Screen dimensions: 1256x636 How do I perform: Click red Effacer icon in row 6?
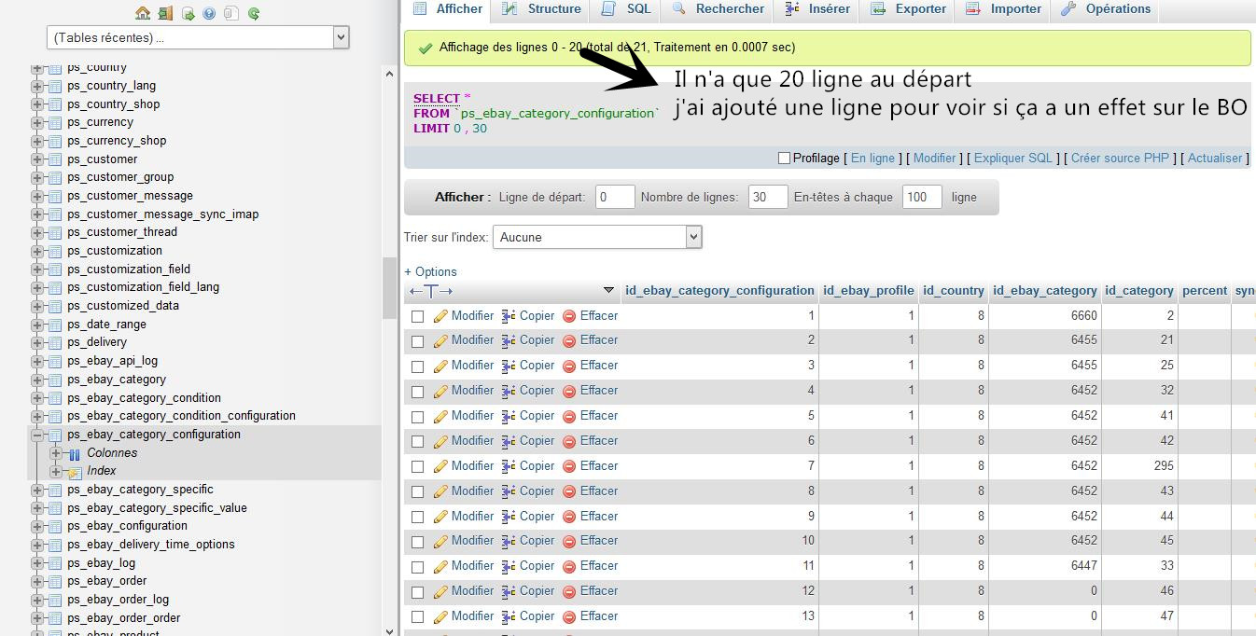(569, 441)
